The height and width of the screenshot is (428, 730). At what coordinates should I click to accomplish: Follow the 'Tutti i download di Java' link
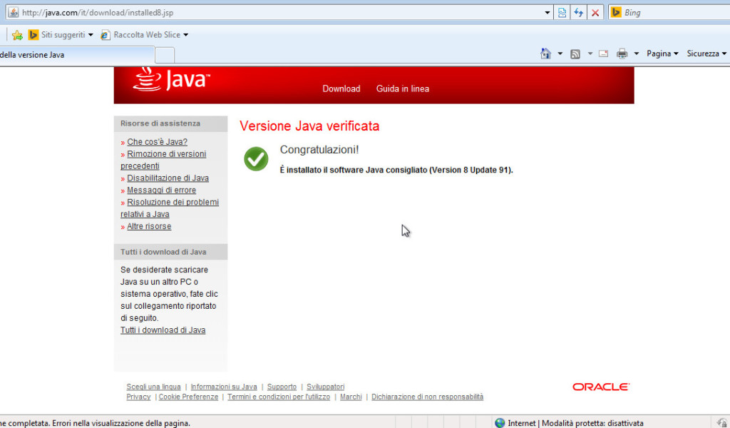point(163,330)
